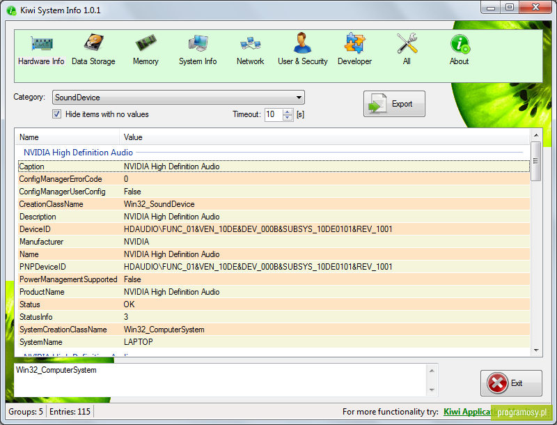The height and width of the screenshot is (425, 557).
Task: Open the Kiwi Application link
Action: pyautogui.click(x=467, y=412)
